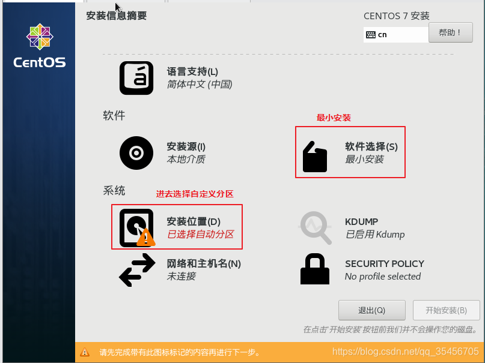
Task: Open the installation destination disk icon
Action: point(138,228)
